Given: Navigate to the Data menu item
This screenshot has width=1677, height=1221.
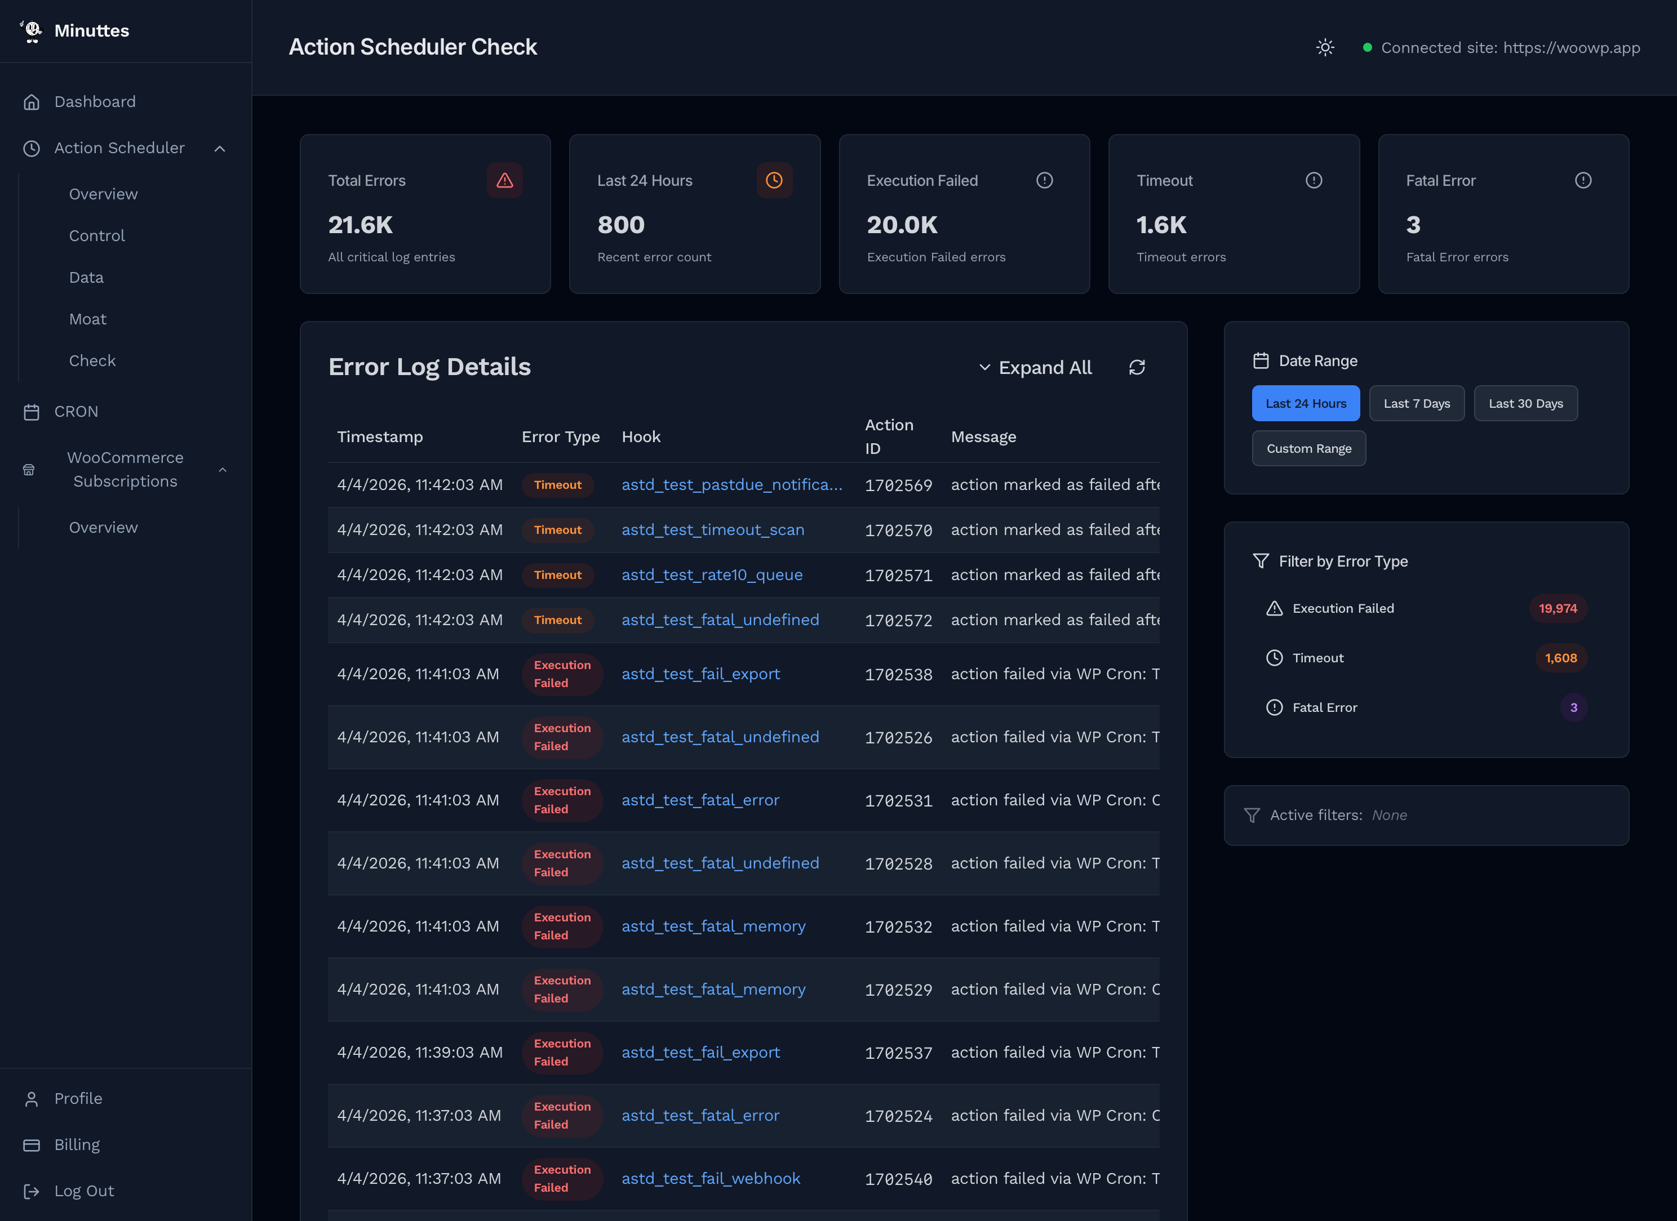Looking at the screenshot, I should coord(86,277).
